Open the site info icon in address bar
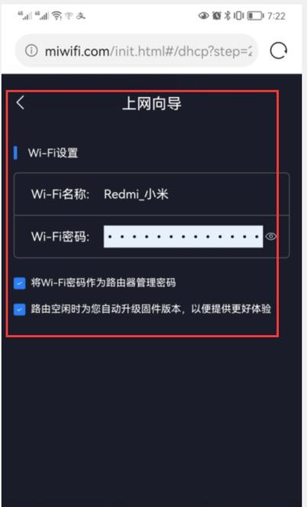This screenshot has width=307, height=507. 31,50
